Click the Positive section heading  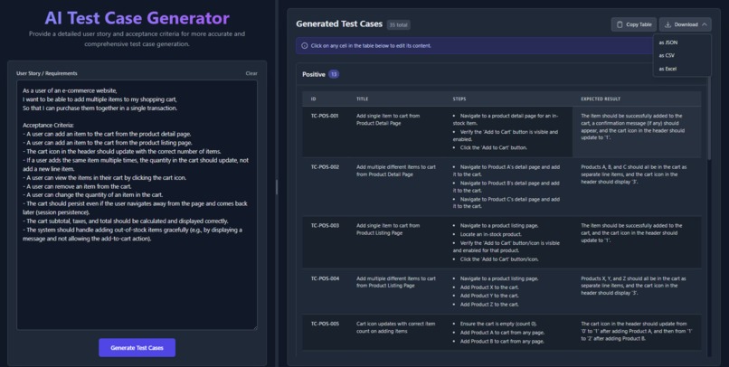(x=313, y=74)
